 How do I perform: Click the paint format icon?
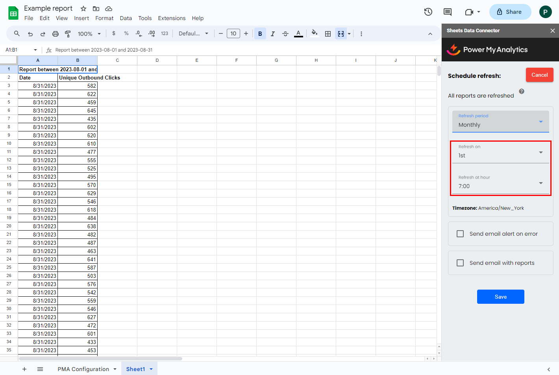coord(68,34)
